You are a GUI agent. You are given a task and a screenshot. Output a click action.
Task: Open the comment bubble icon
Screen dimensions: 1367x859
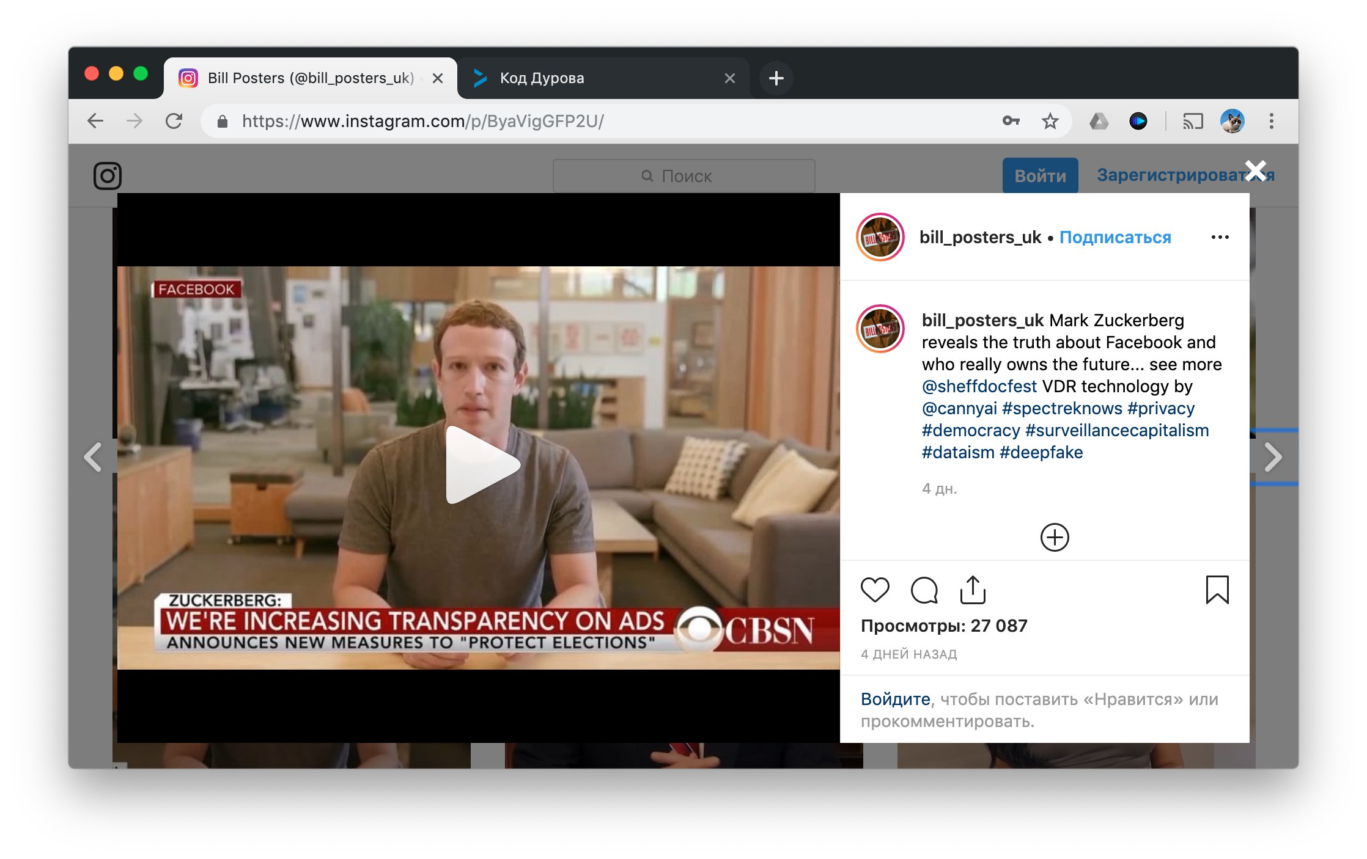pyautogui.click(x=924, y=590)
